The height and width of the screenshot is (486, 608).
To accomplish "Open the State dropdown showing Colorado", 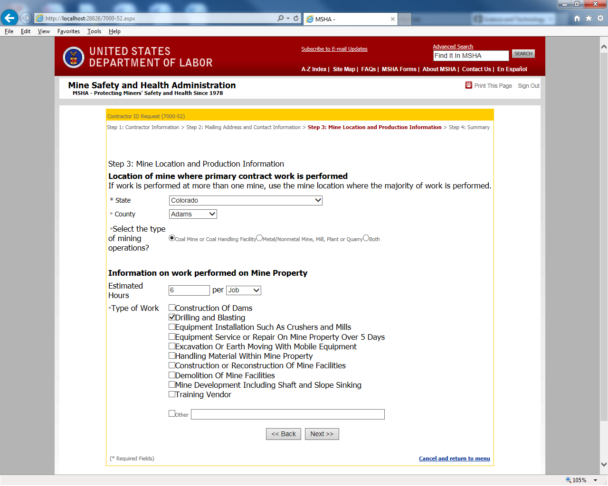I will [246, 200].
